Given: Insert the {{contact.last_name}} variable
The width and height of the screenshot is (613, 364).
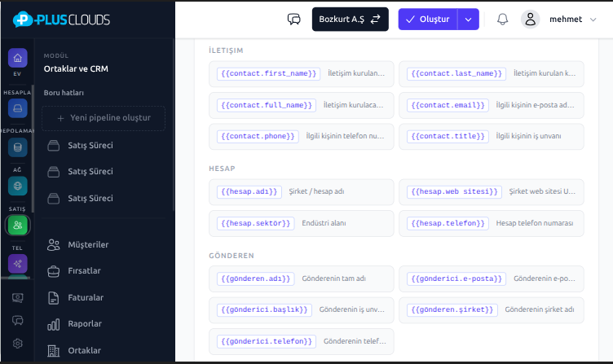Looking at the screenshot, I should (456, 73).
